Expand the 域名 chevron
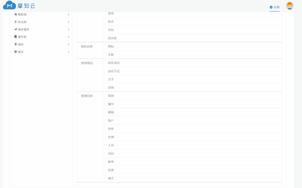This screenshot has height=188, width=302. pyautogui.click(x=69, y=44)
